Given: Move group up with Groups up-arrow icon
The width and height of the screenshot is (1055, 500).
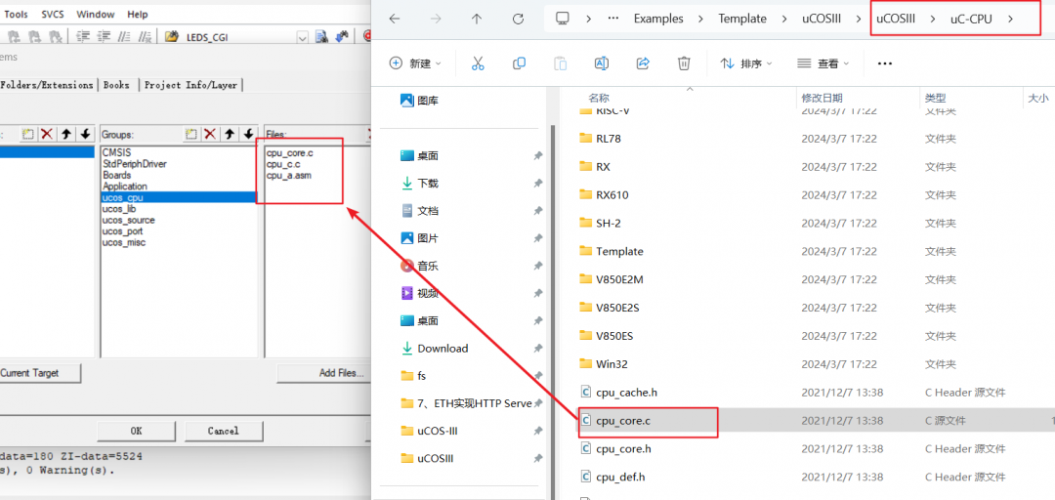Looking at the screenshot, I should click(230, 134).
